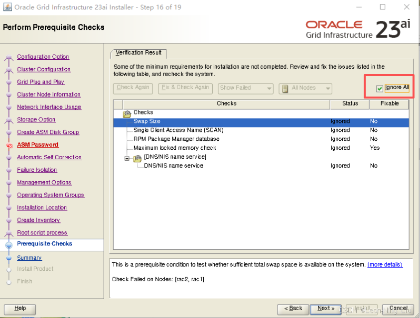
Task: Open the Help button
Action: pos(20,309)
